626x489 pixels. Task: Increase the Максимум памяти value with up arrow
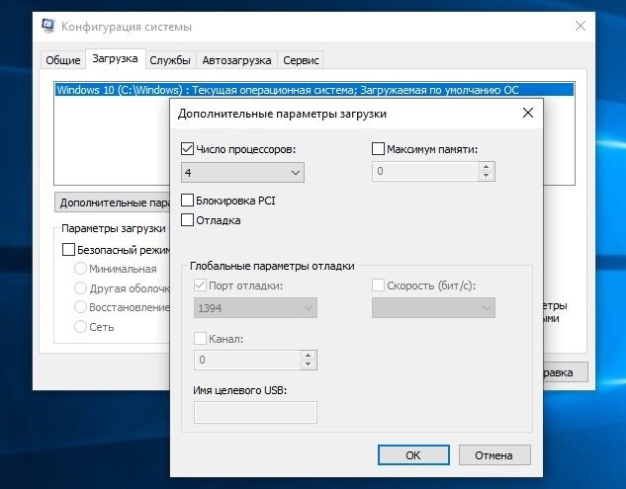(x=486, y=167)
